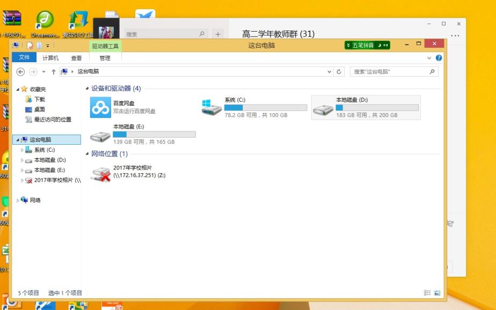Click the back navigation arrow
Image resolution: width=496 pixels, height=310 pixels.
(20, 71)
